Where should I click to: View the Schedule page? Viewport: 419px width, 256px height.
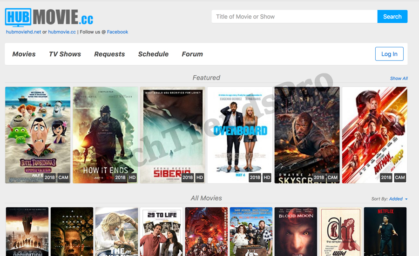point(153,54)
